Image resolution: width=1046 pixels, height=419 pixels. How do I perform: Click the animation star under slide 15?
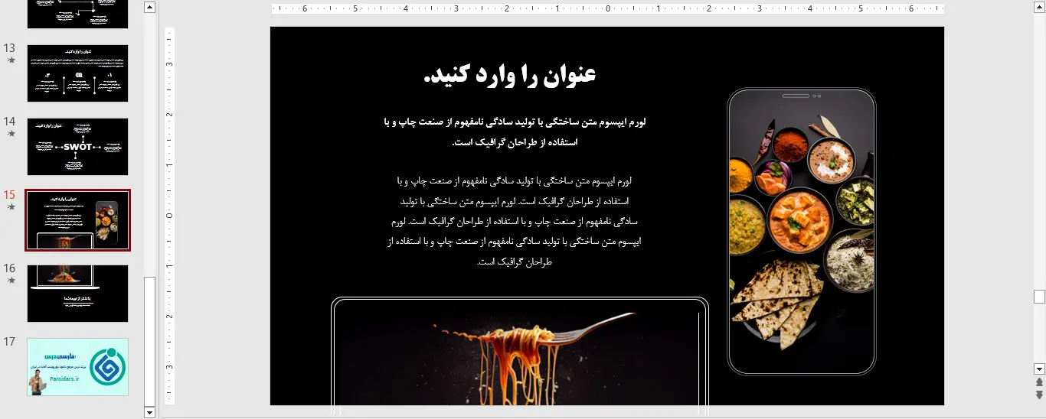point(11,207)
